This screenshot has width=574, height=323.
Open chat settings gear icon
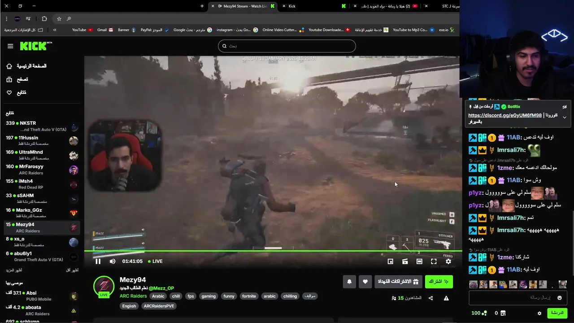pyautogui.click(x=539, y=313)
